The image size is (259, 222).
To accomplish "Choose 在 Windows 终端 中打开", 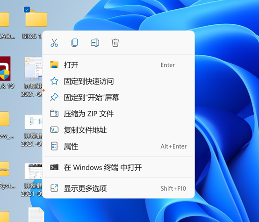I will 119,167.
